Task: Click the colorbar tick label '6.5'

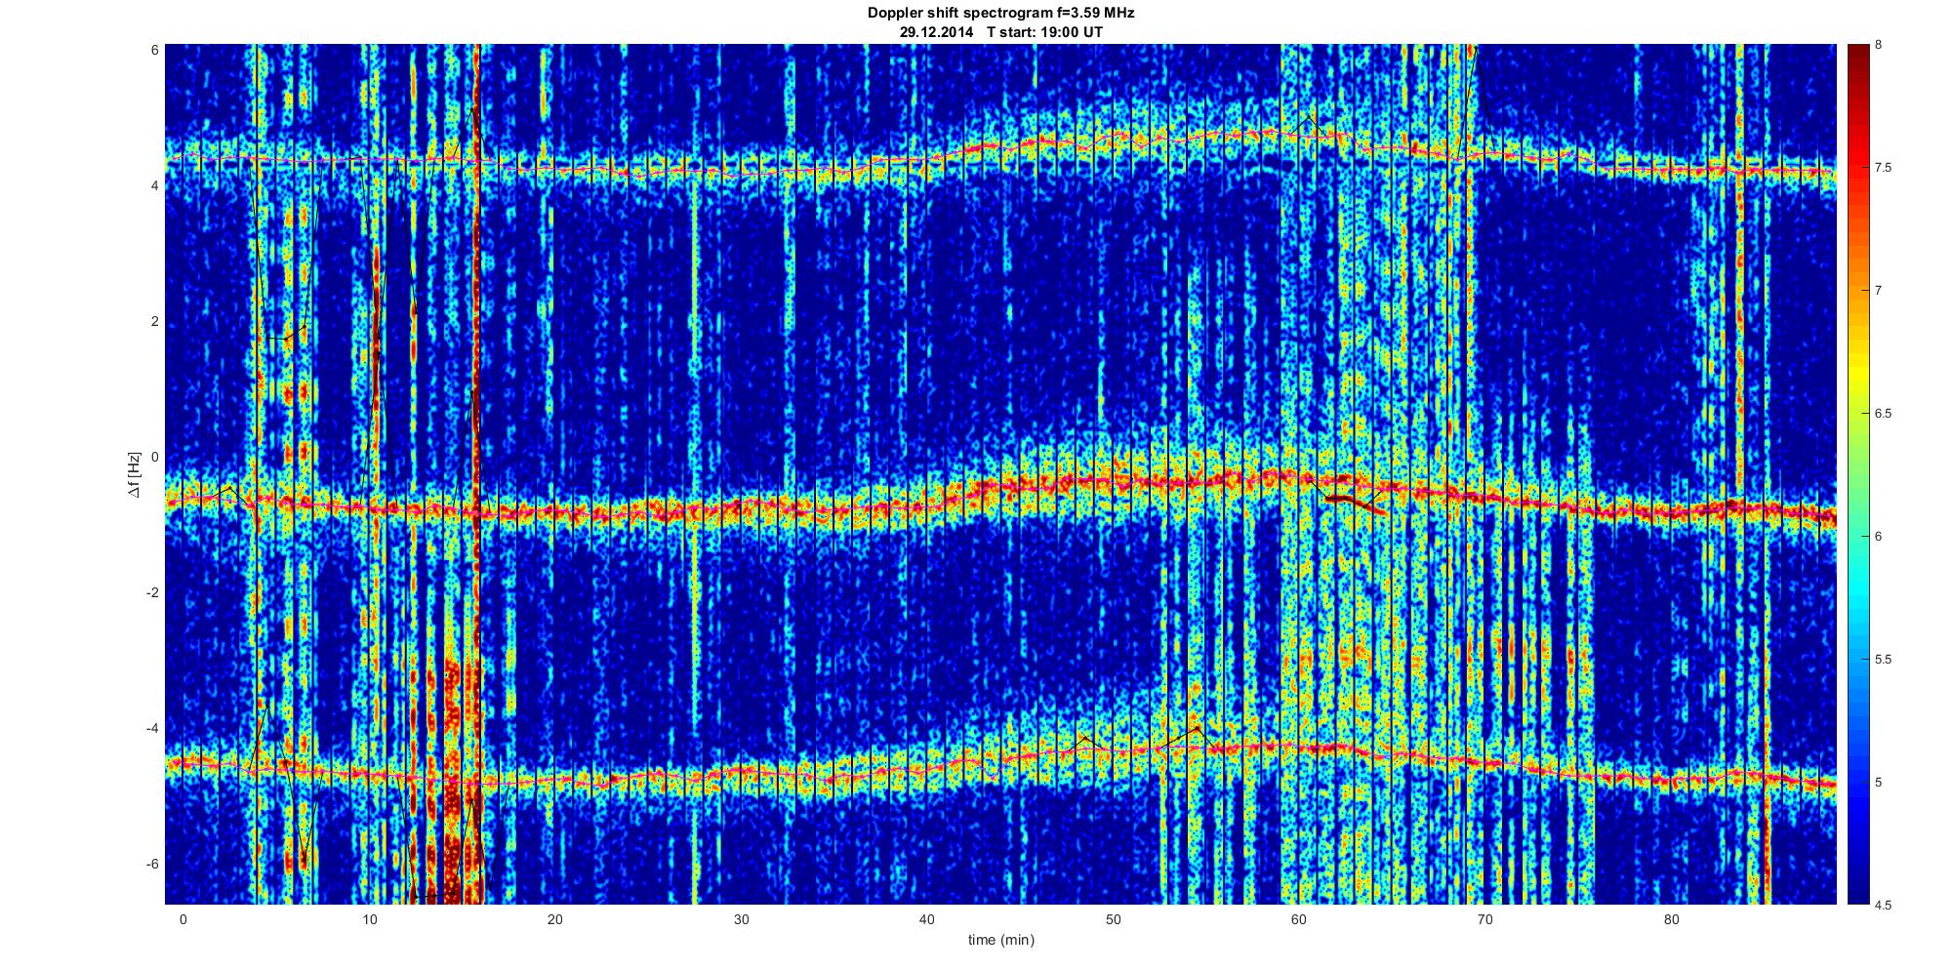Action: [1884, 414]
